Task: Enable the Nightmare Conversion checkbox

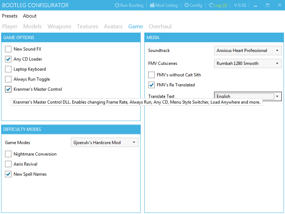Action: tap(8, 154)
